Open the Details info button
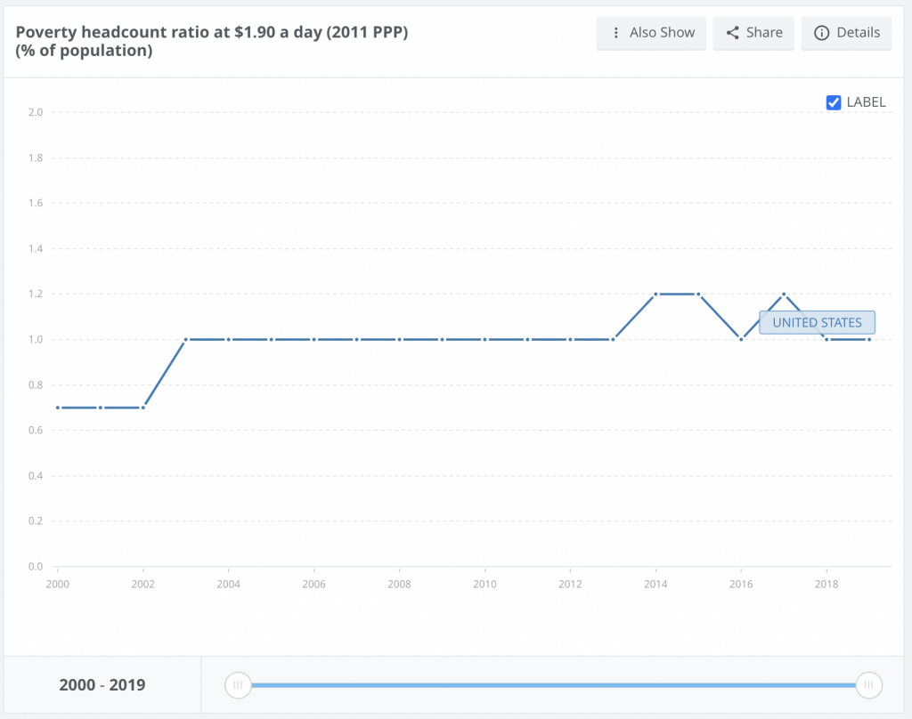 [846, 33]
